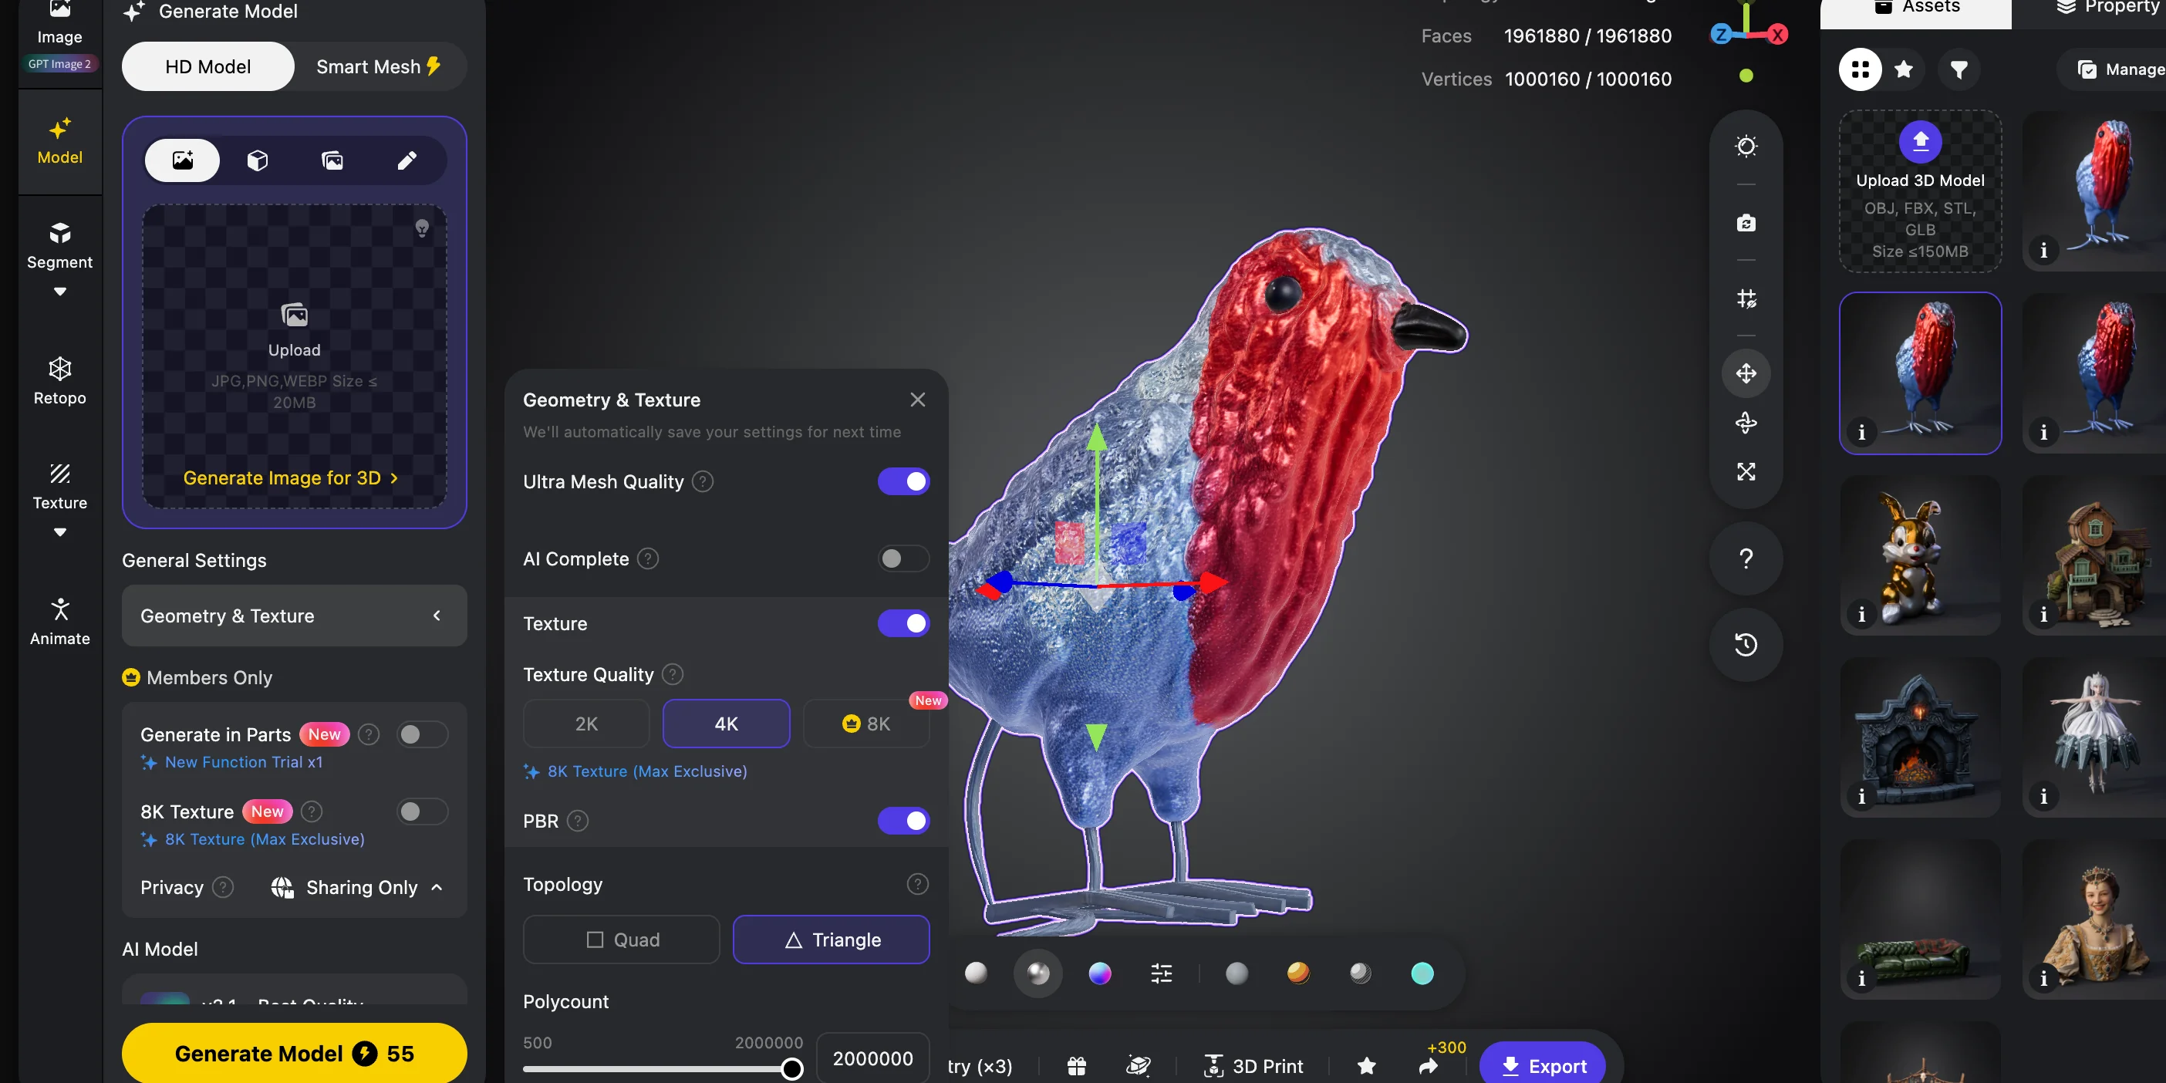Open the Assets tab
The width and height of the screenshot is (2166, 1083).
[1915, 8]
